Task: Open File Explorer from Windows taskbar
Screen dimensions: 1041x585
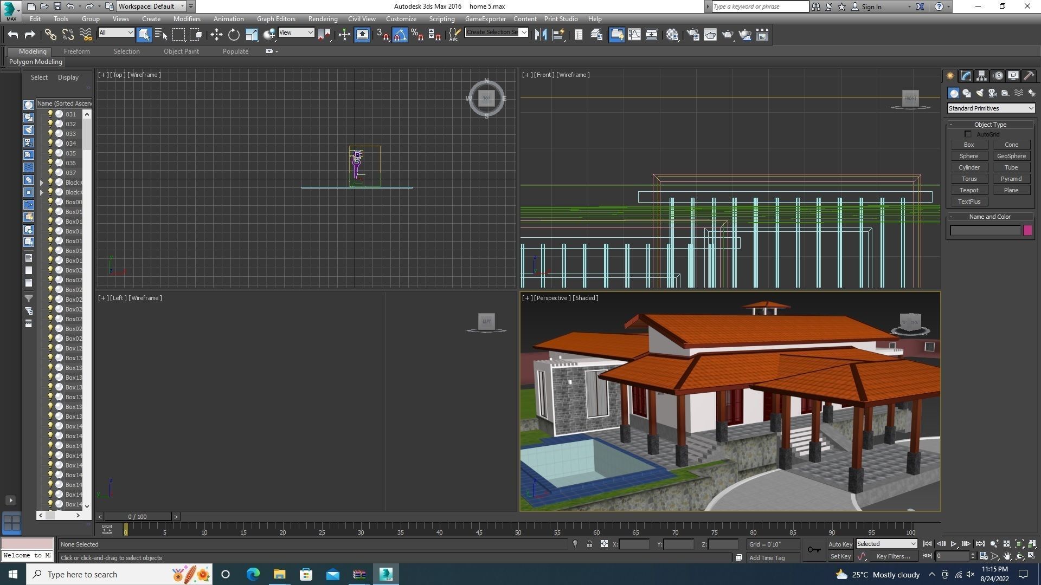Action: pos(279,574)
